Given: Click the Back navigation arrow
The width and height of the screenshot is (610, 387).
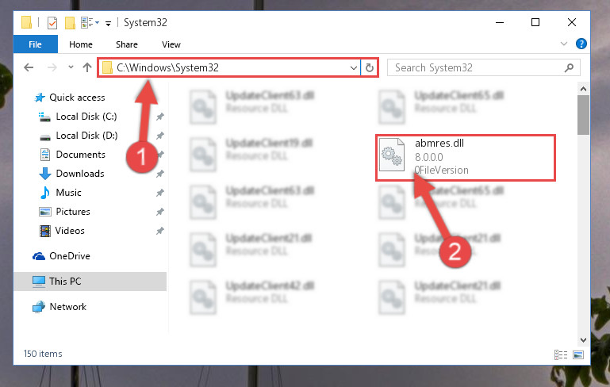Looking at the screenshot, I should (29, 67).
